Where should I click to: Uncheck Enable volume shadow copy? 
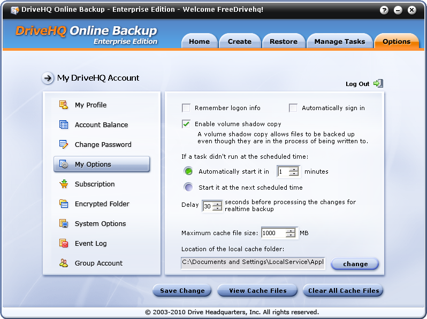[186, 124]
